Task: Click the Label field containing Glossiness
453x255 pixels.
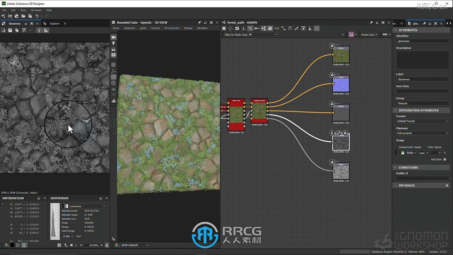Action: (423, 79)
